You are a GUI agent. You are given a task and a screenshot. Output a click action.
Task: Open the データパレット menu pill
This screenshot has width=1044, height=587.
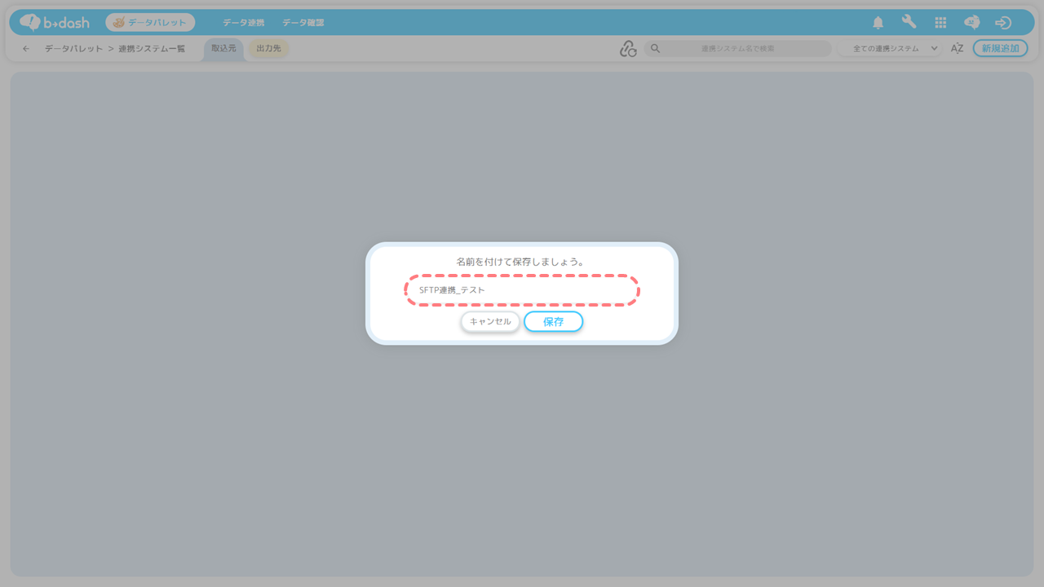[150, 22]
